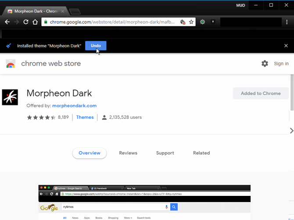Open the green gear extension icon
Screen dimensions: 294x220
tap(202, 22)
